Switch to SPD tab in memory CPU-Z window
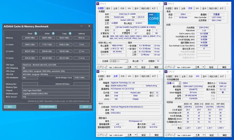 (197, 8)
